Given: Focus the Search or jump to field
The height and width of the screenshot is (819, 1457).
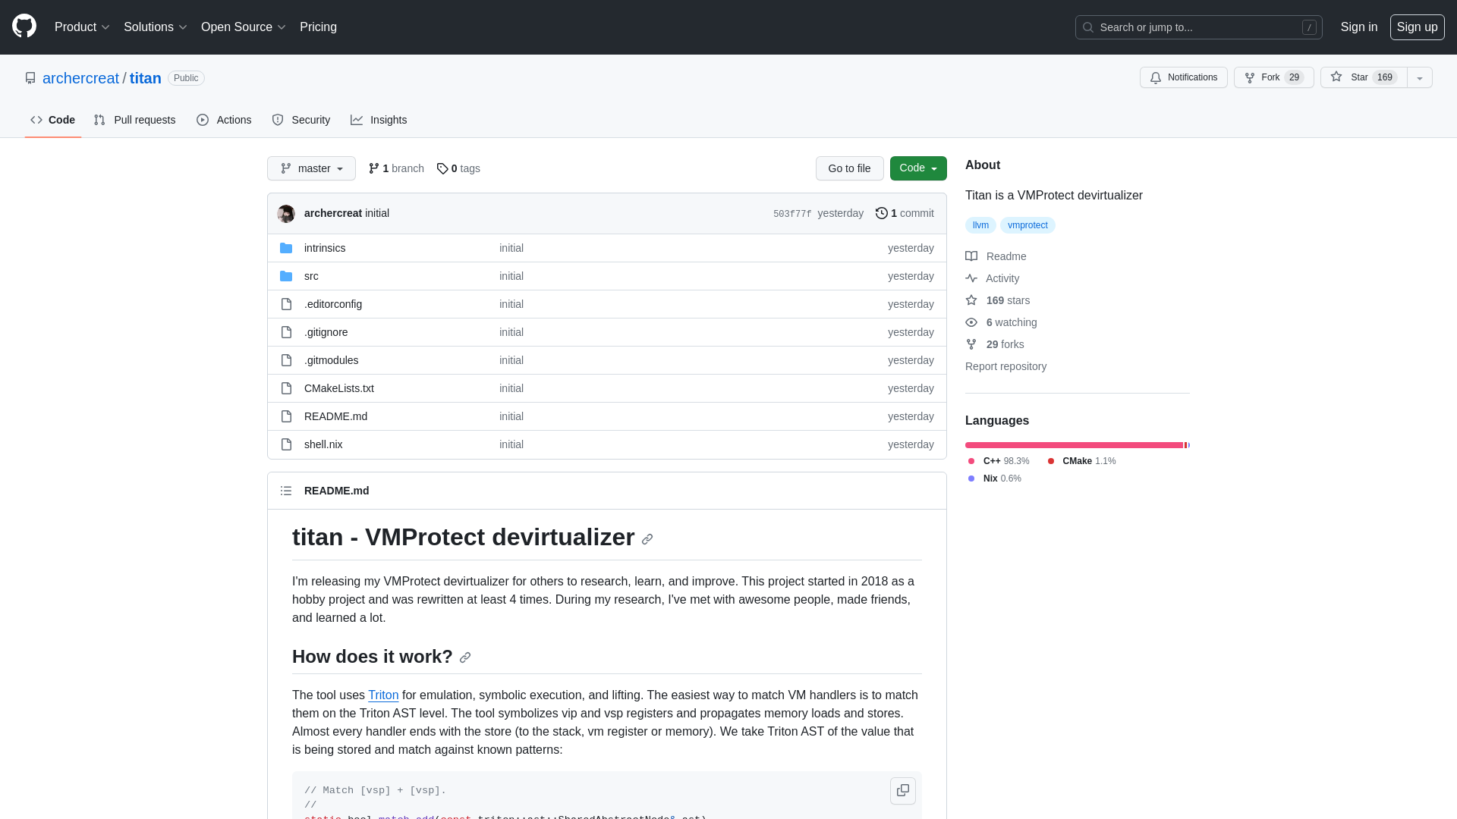Looking at the screenshot, I should point(1199,27).
